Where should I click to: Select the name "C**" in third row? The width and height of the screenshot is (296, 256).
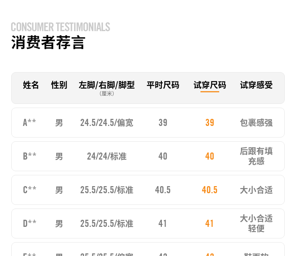(30, 190)
